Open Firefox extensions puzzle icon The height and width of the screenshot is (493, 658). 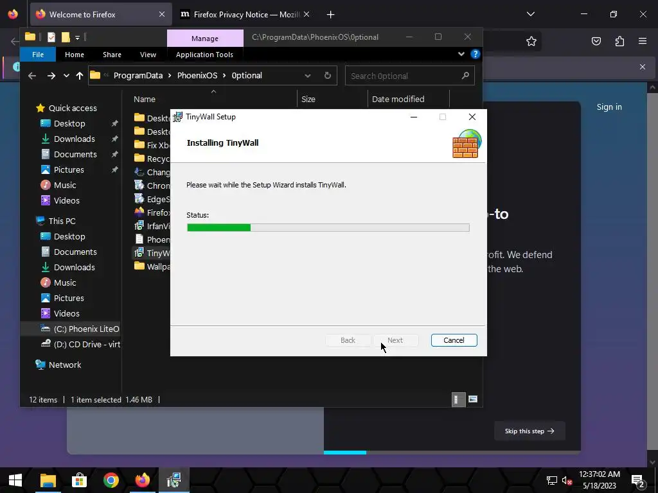[x=619, y=41]
